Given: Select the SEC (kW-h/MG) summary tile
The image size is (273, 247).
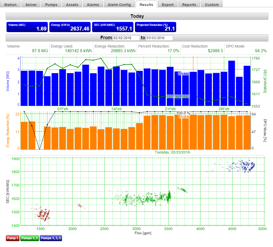Looking at the screenshot, I should tap(113, 27).
